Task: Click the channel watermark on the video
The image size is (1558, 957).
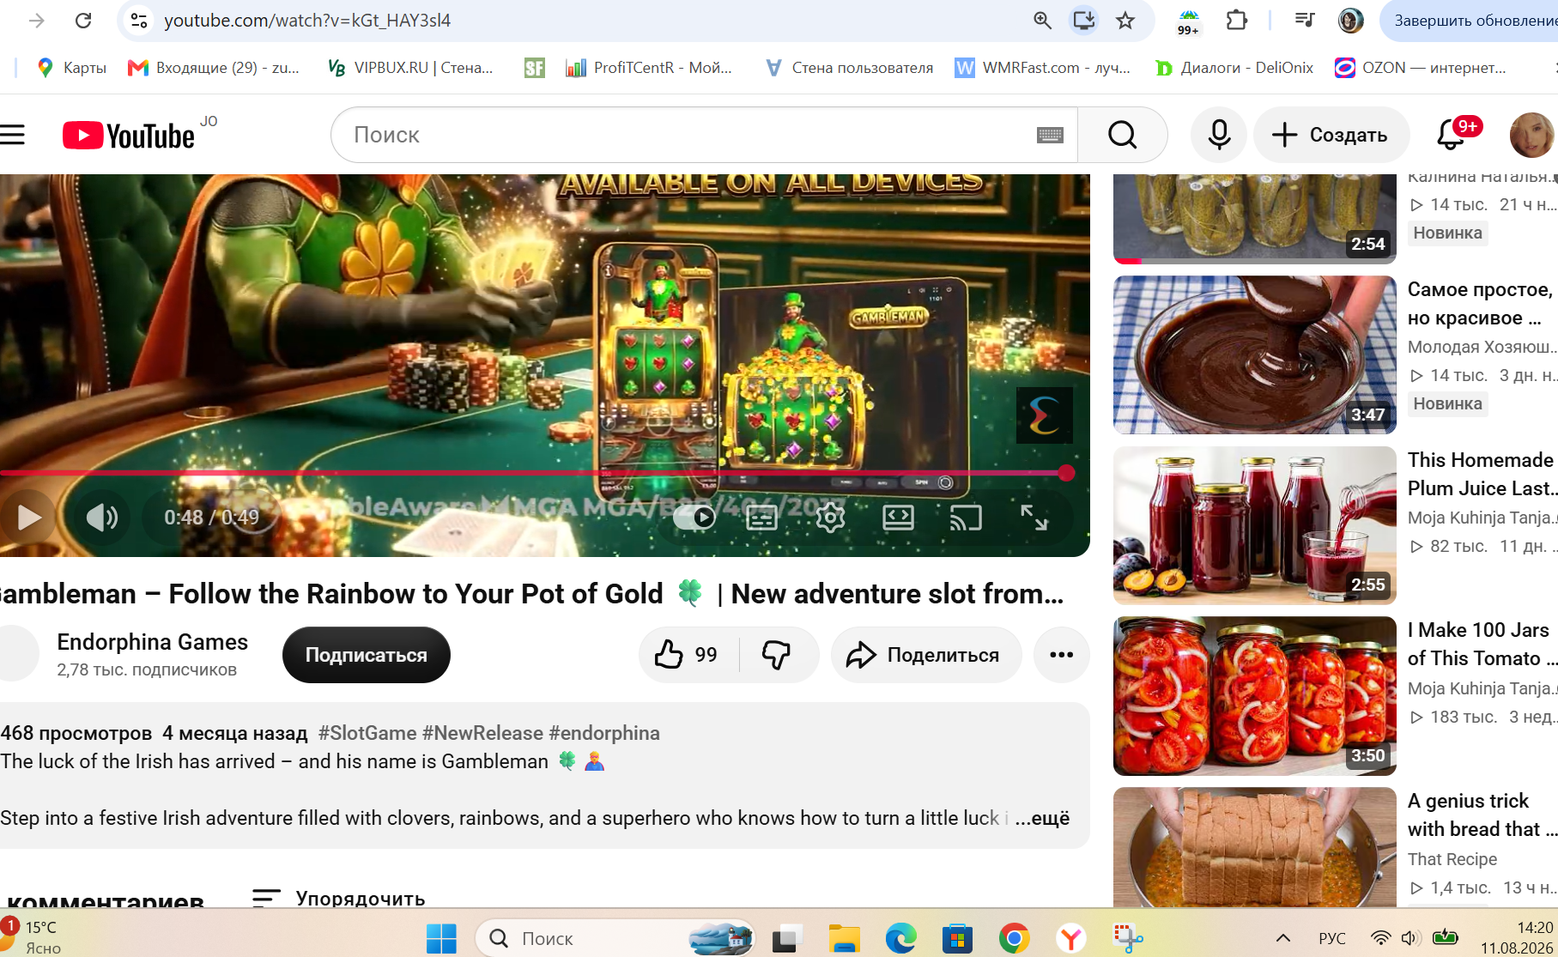Action: 1044,415
